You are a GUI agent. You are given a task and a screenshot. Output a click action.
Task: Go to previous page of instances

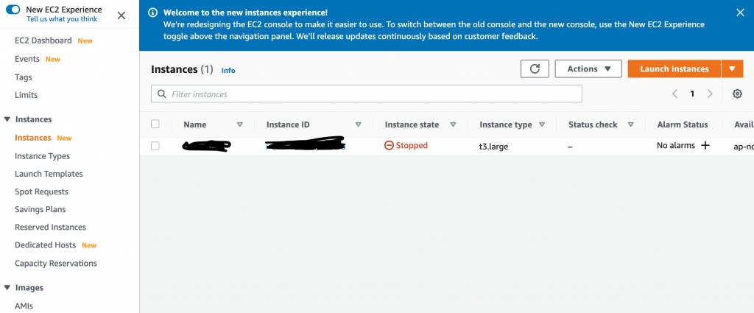[674, 94]
